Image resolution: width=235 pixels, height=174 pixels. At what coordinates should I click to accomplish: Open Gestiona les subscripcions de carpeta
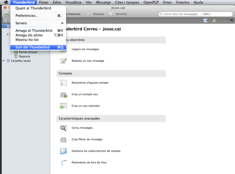pyautogui.click(x=96, y=151)
